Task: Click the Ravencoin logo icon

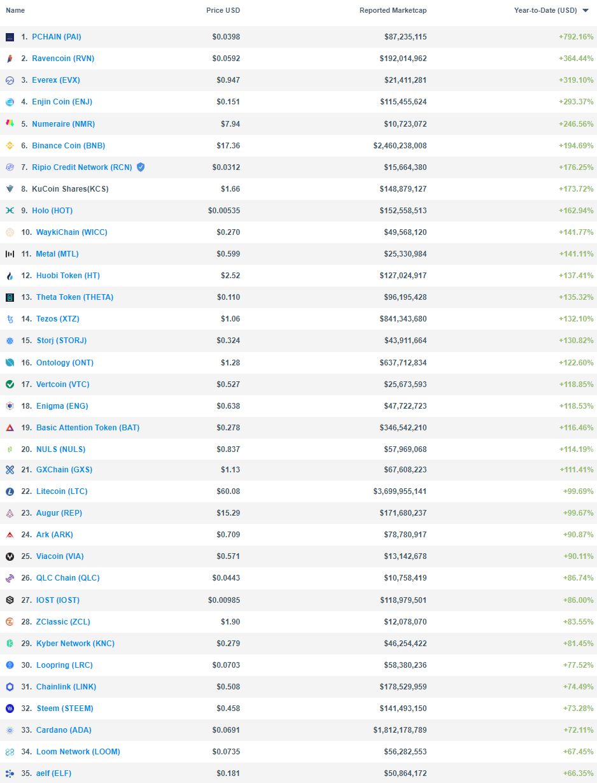Action: tap(10, 59)
